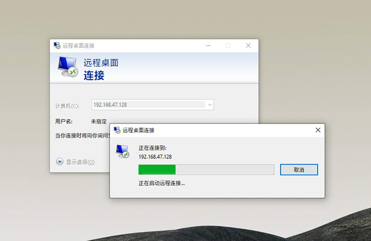
Task: Click the empty grey part of progress bar
Action: pyautogui.click(x=225, y=169)
